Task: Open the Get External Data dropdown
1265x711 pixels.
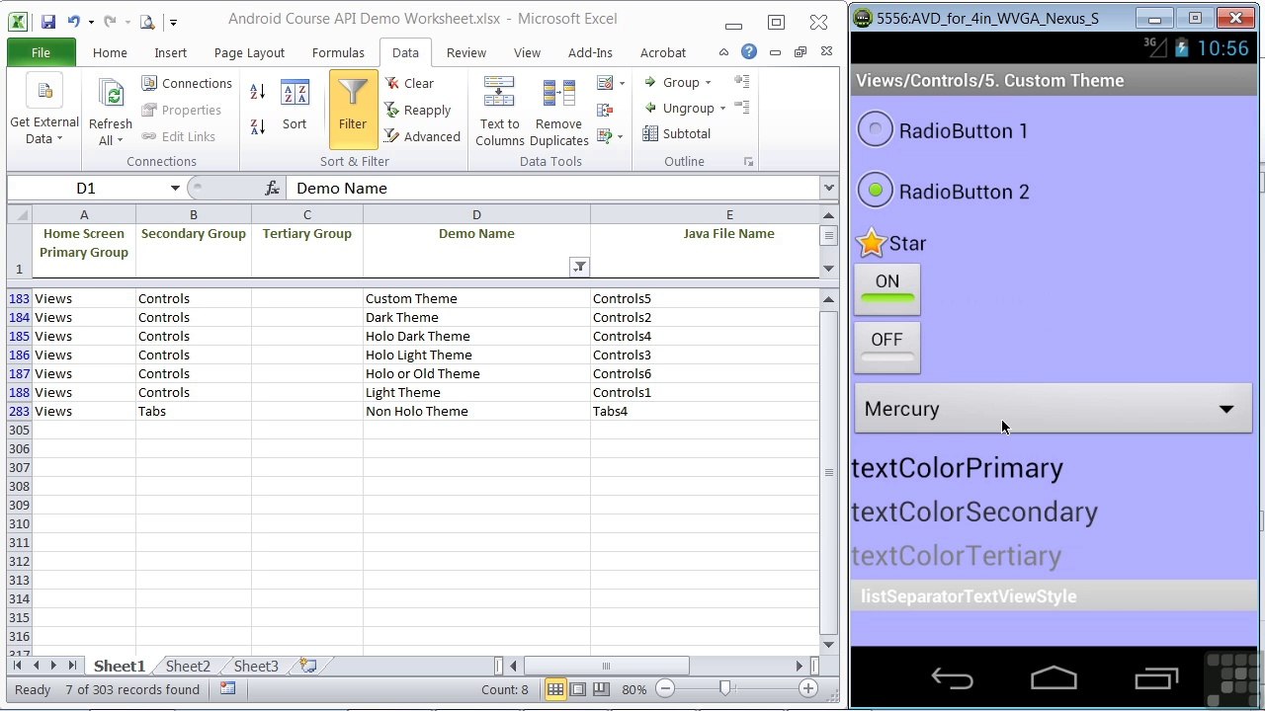Action: [44, 112]
